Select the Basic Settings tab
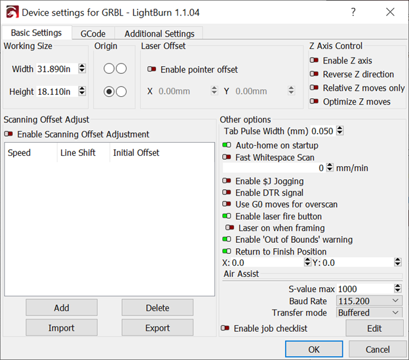The width and height of the screenshot is (409, 360). point(36,33)
